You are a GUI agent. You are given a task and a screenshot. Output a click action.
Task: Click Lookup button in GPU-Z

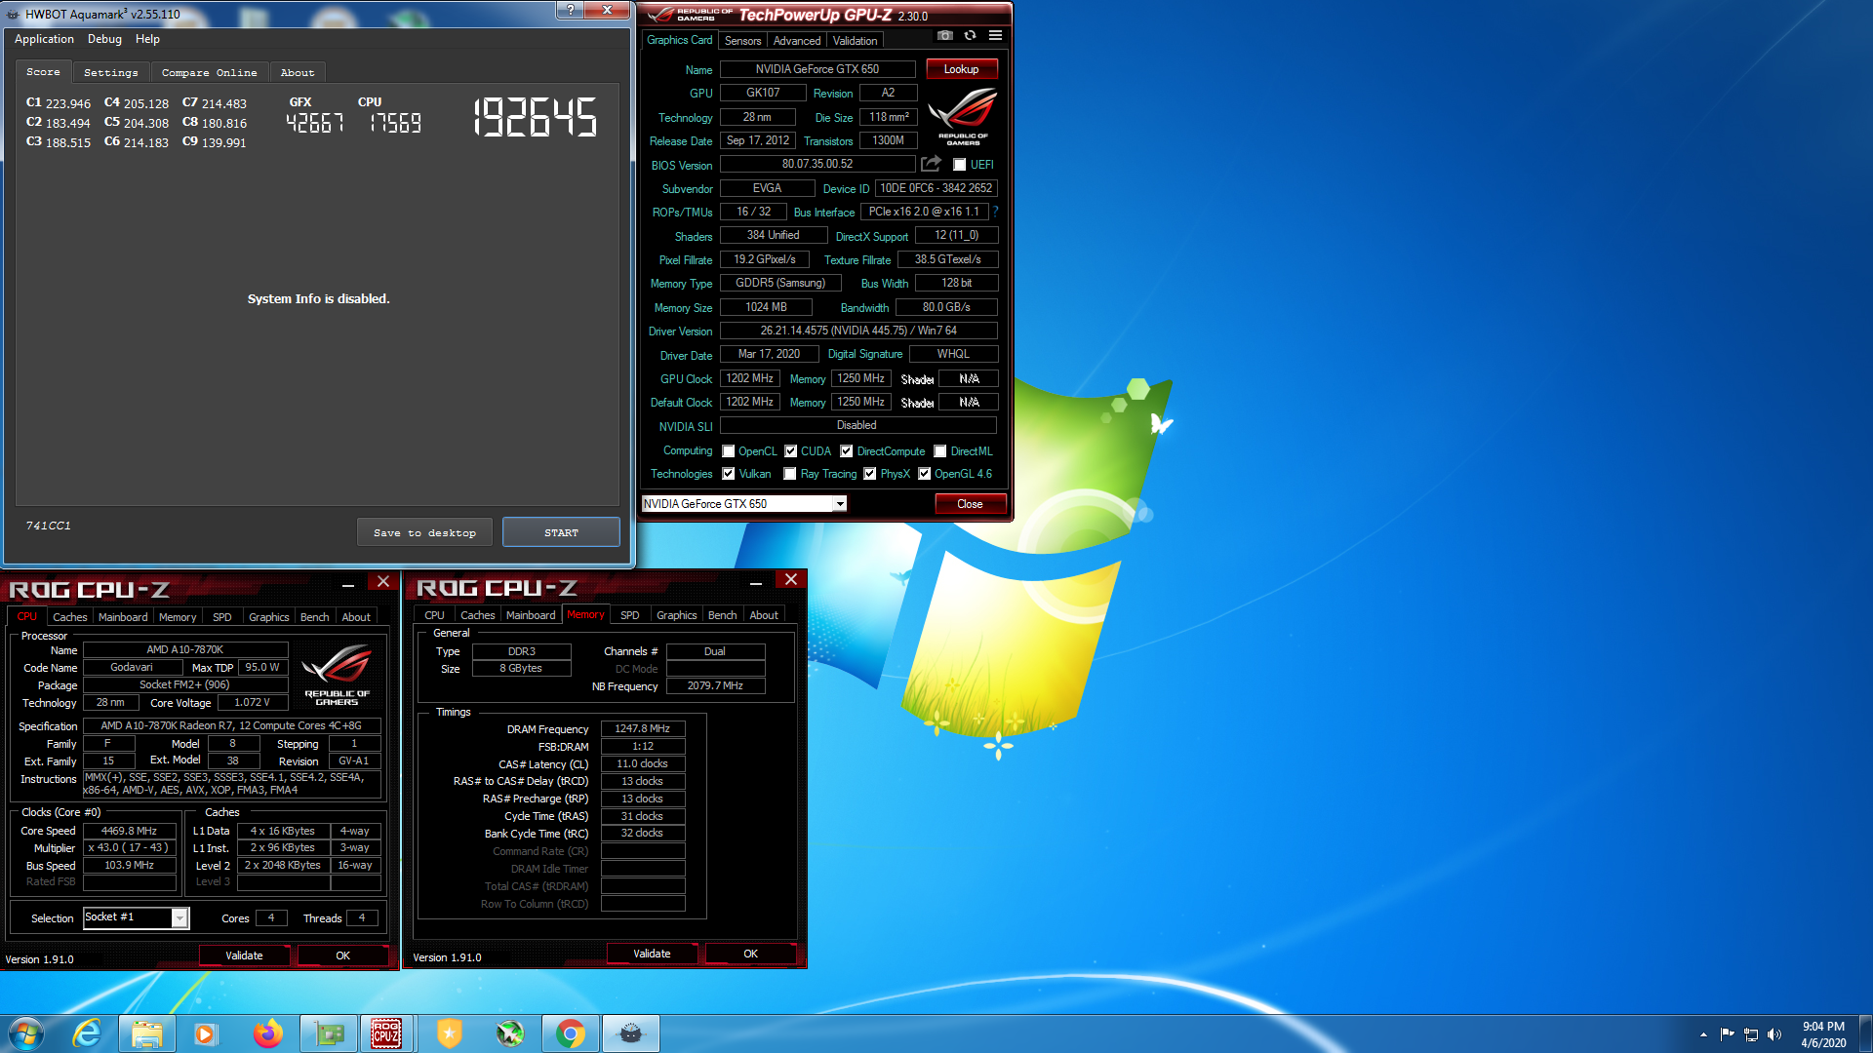click(961, 69)
